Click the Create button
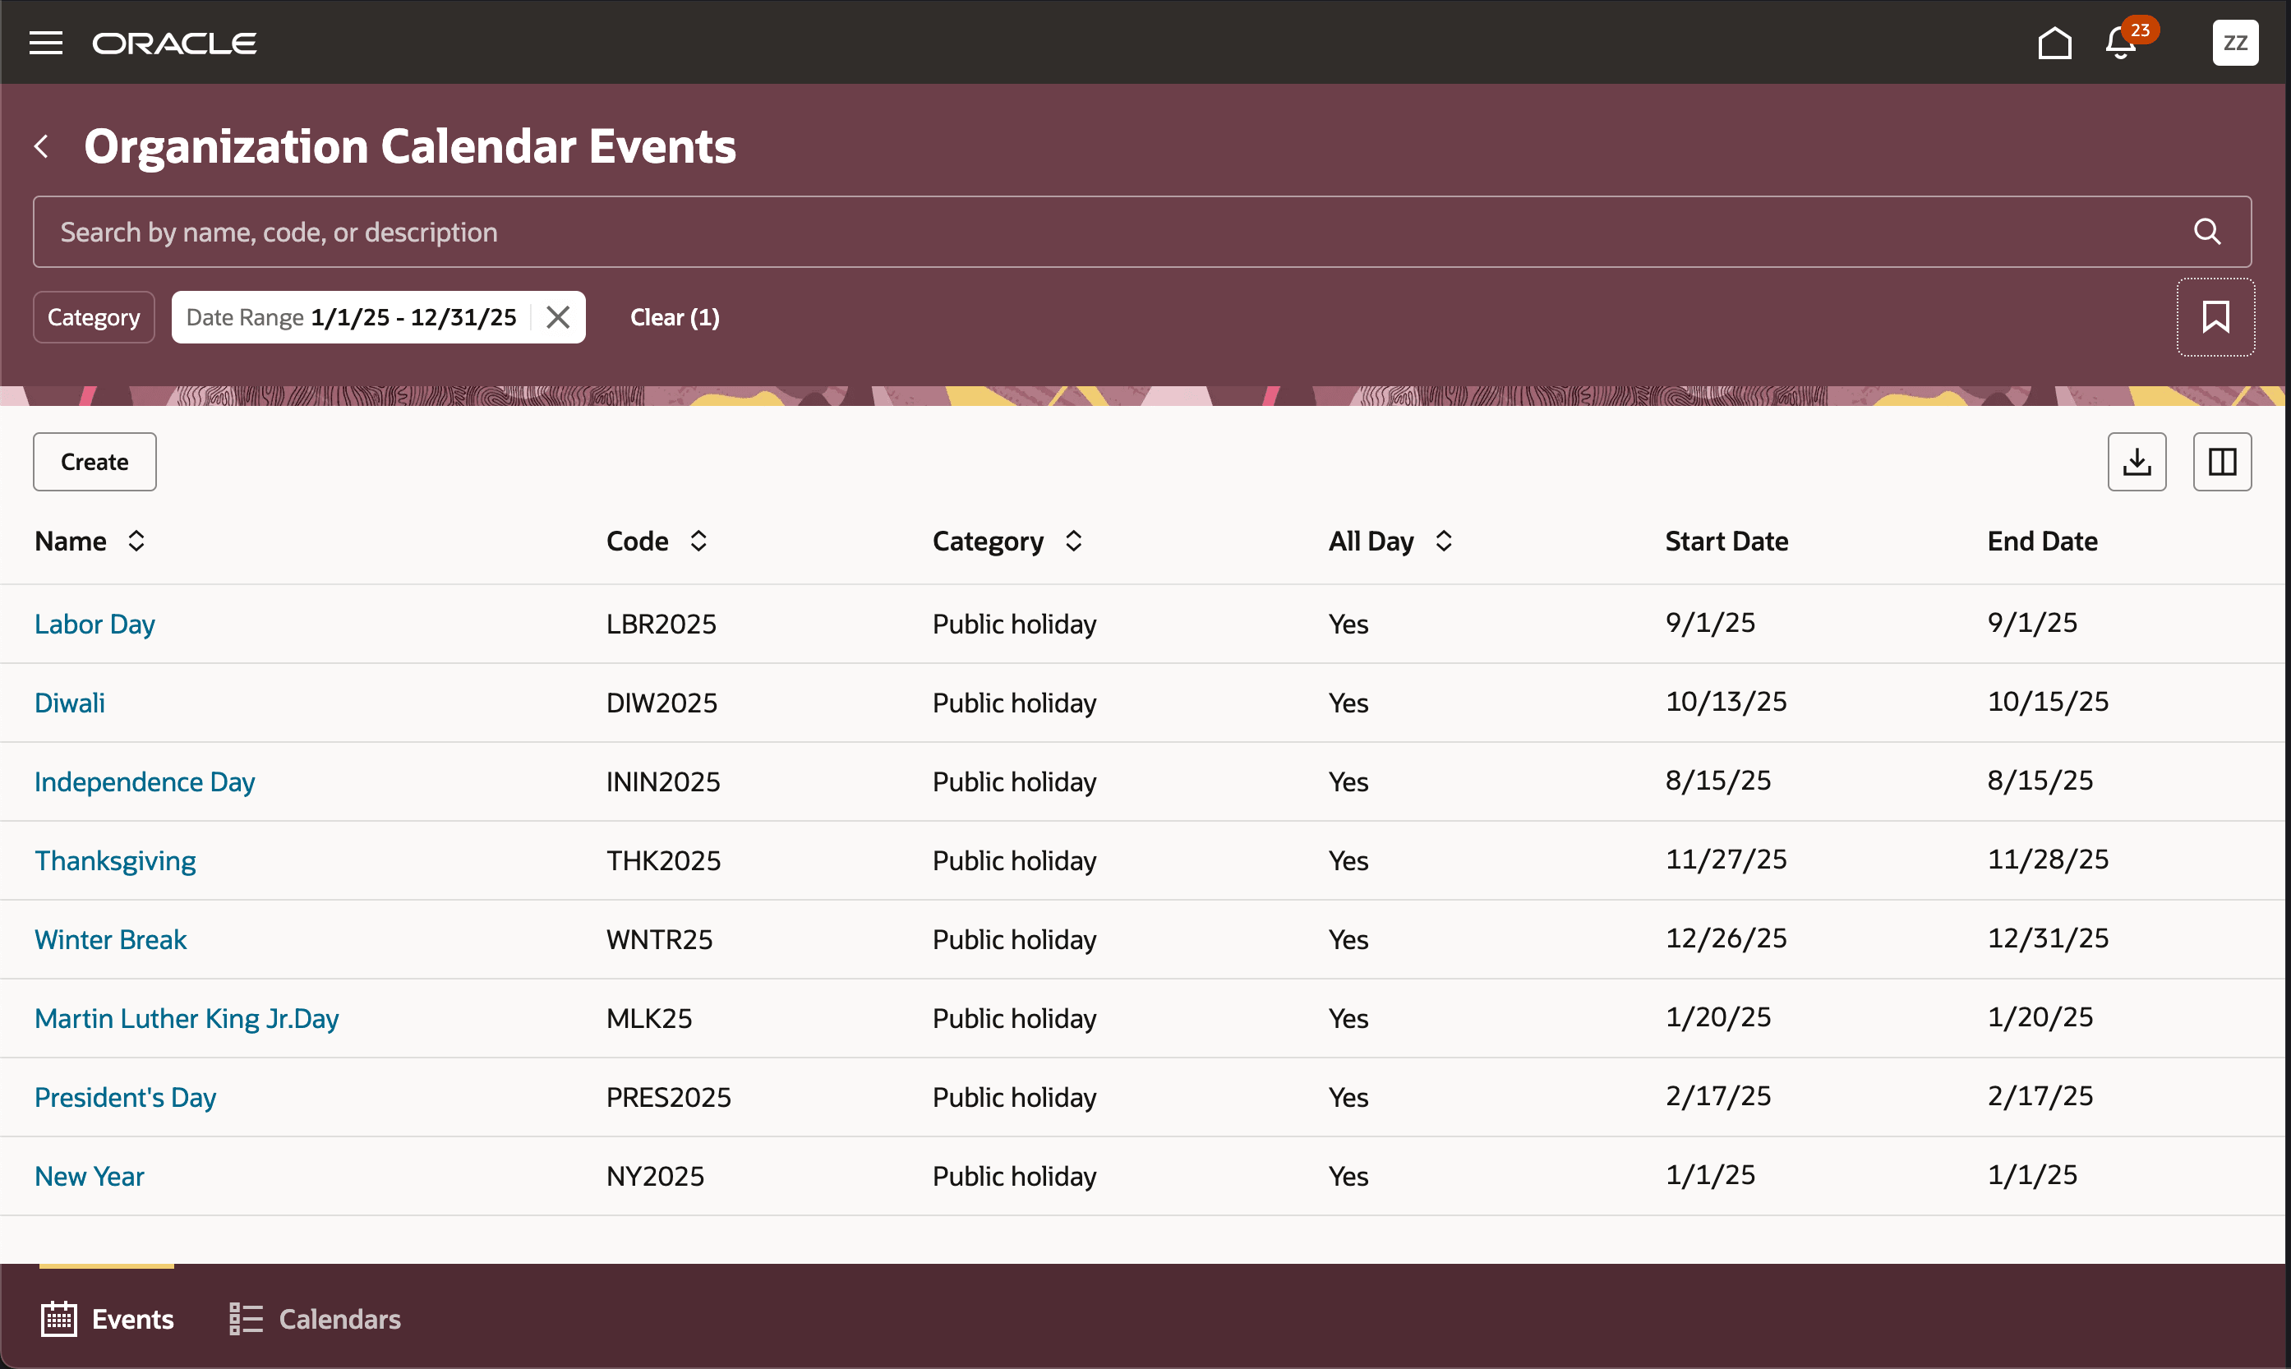Screen dimensions: 2291x1369 (94, 461)
